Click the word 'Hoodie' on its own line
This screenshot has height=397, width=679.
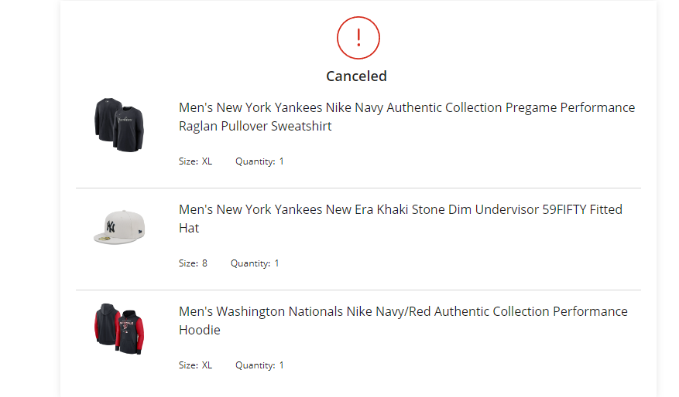point(200,330)
